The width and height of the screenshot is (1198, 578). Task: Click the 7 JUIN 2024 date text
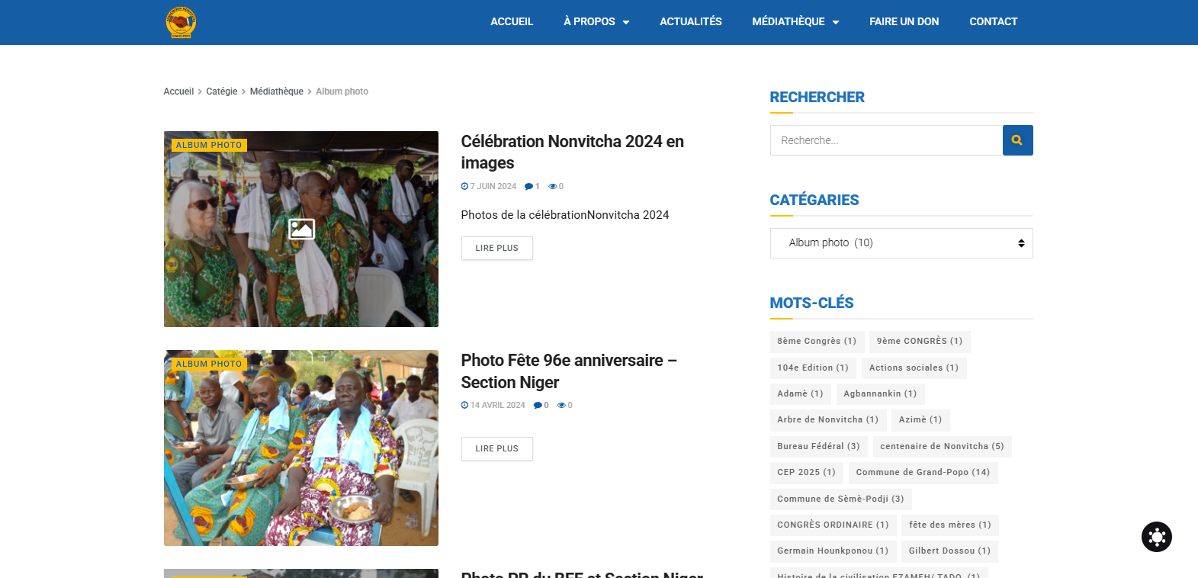(493, 186)
